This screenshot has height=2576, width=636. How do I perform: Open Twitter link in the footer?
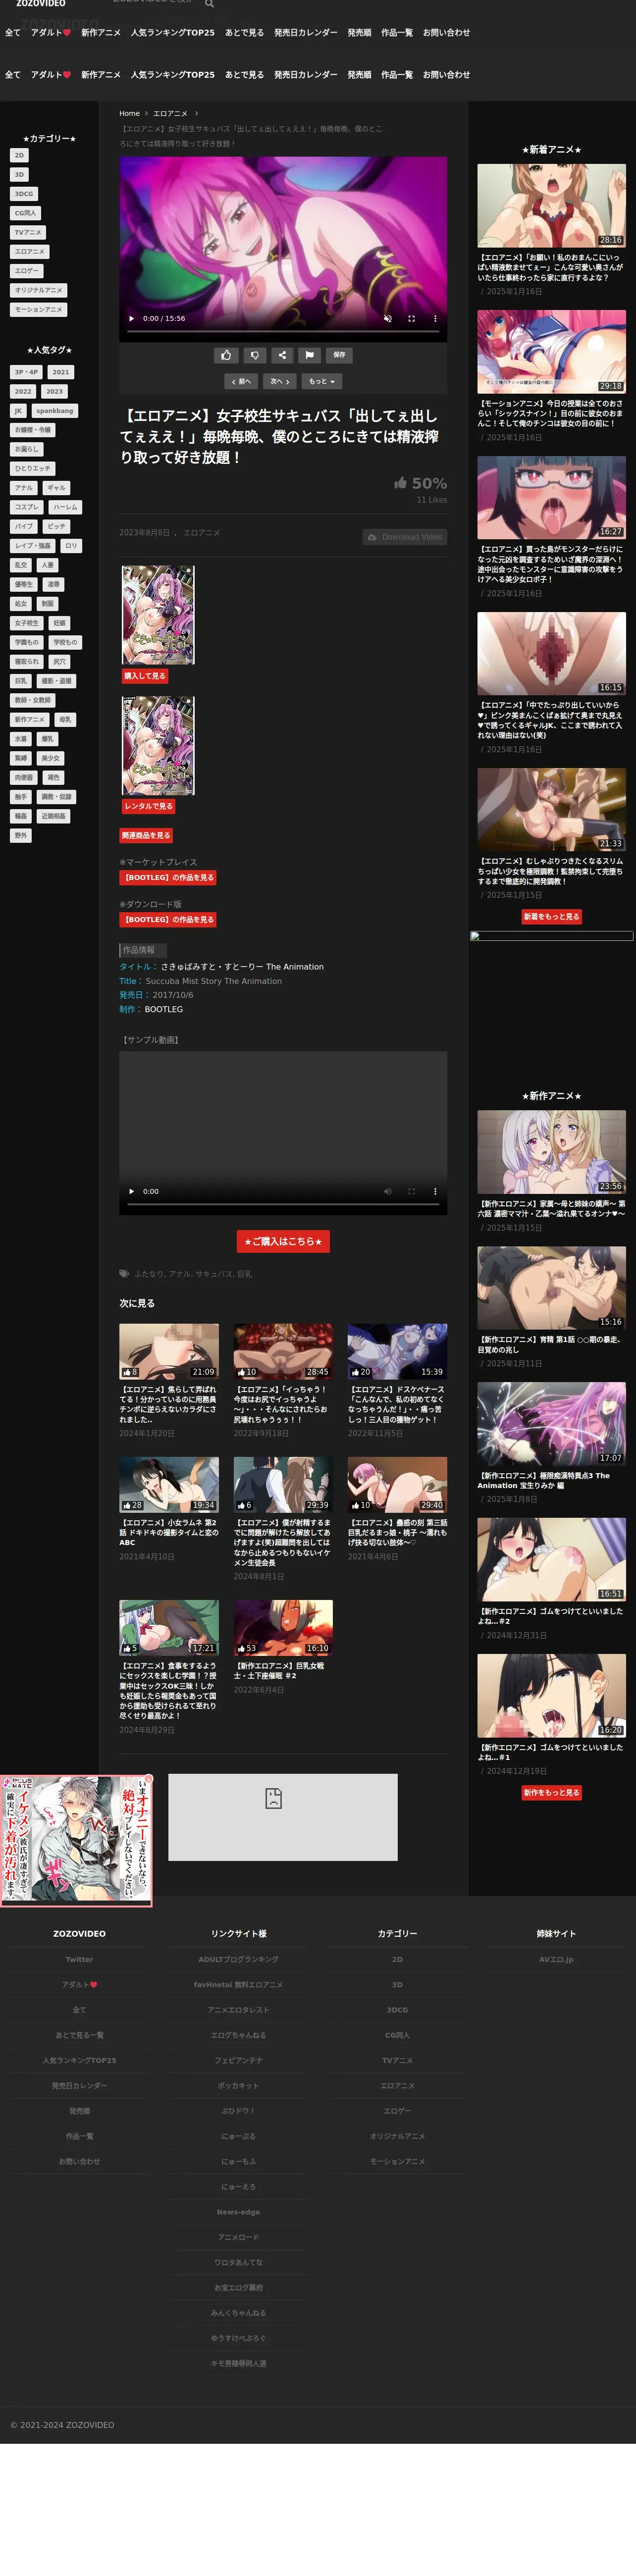pyautogui.click(x=79, y=1959)
